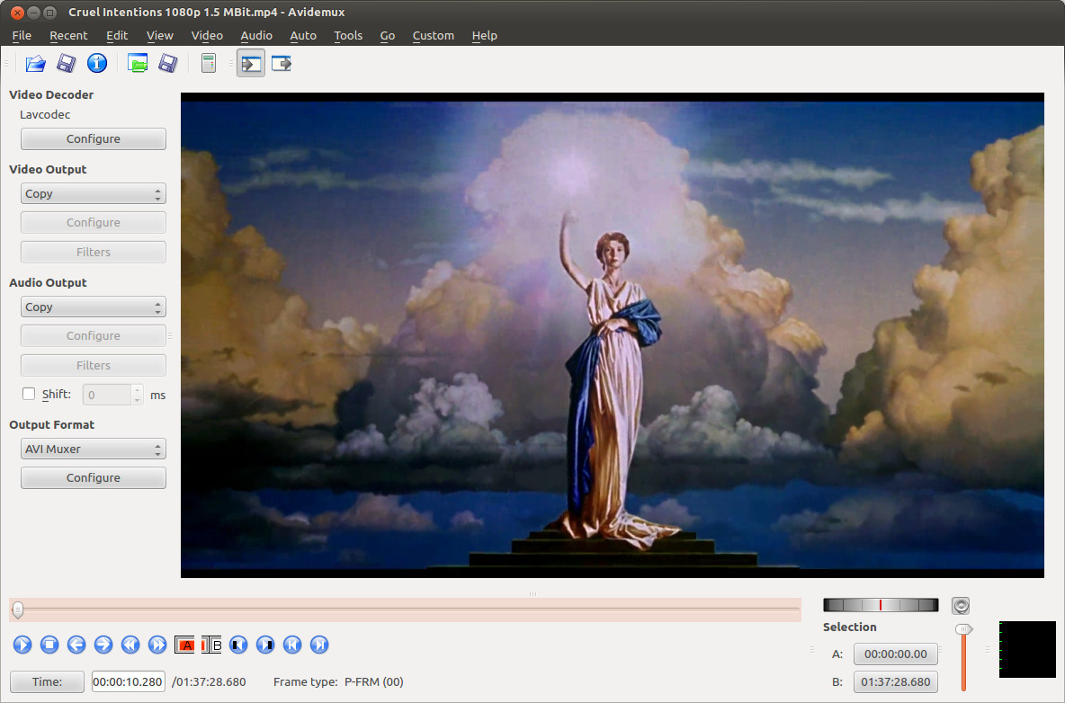Open the AVI Muxer format dropdown
The height and width of the screenshot is (703, 1065).
coord(93,449)
